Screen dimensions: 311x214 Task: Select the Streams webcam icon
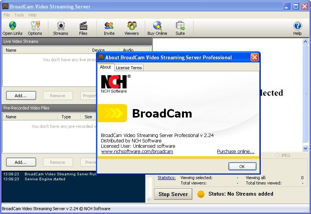[x=61, y=28]
